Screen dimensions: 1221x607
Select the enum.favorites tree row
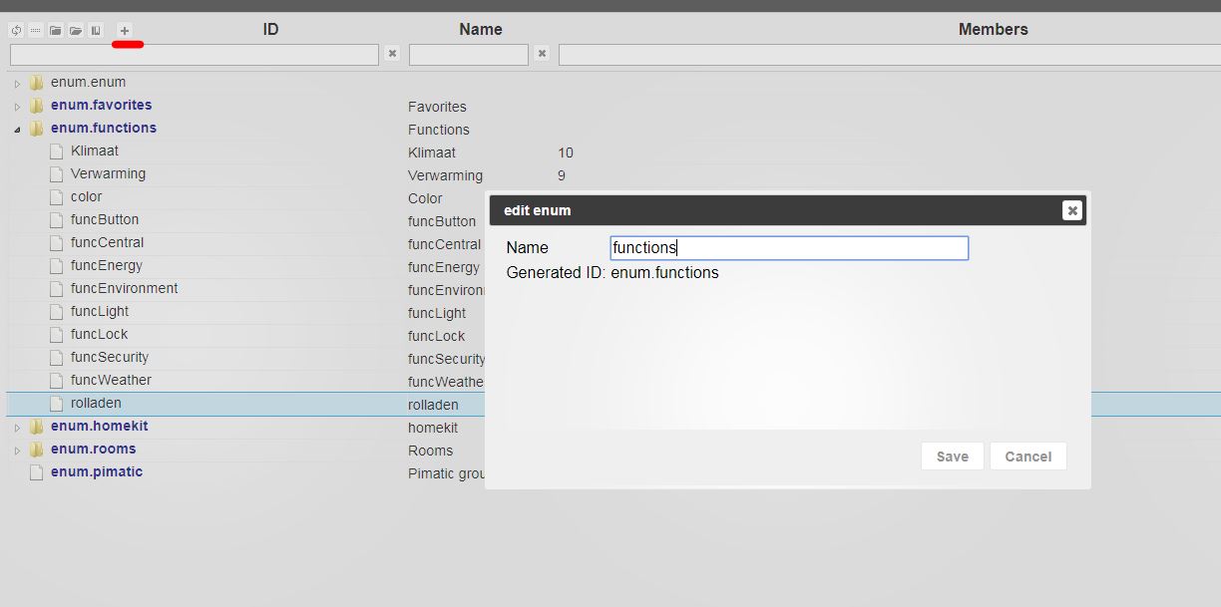point(102,106)
